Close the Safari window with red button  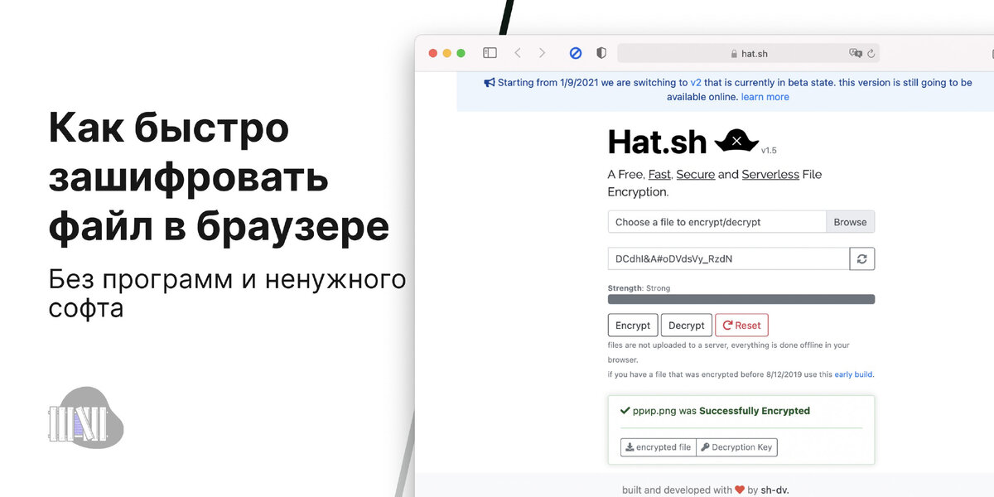tap(432, 53)
